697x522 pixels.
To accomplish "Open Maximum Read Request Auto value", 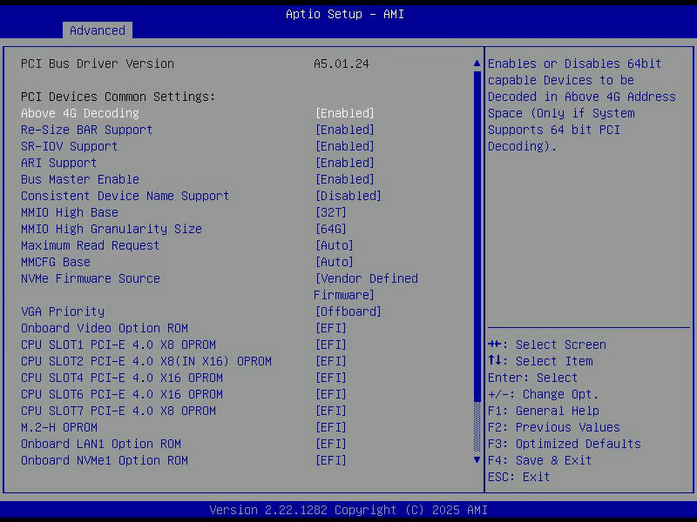I will pyautogui.click(x=335, y=245).
